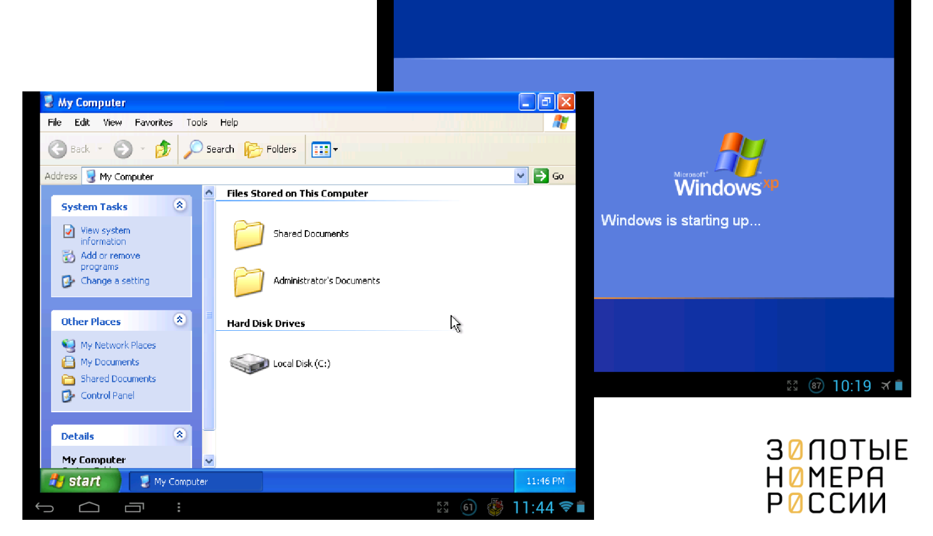The width and height of the screenshot is (933, 536).
Task: Click sidebar scrollbar up arrow
Action: pyautogui.click(x=209, y=192)
